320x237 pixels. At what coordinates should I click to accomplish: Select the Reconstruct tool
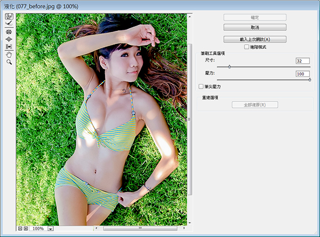9,23
